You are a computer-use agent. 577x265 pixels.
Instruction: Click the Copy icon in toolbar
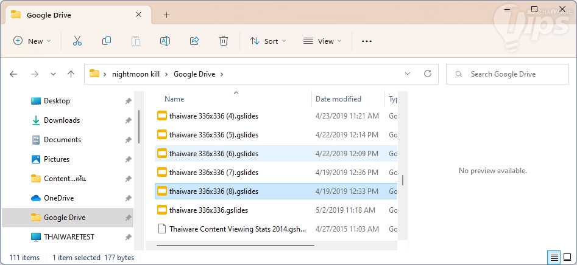click(x=107, y=41)
